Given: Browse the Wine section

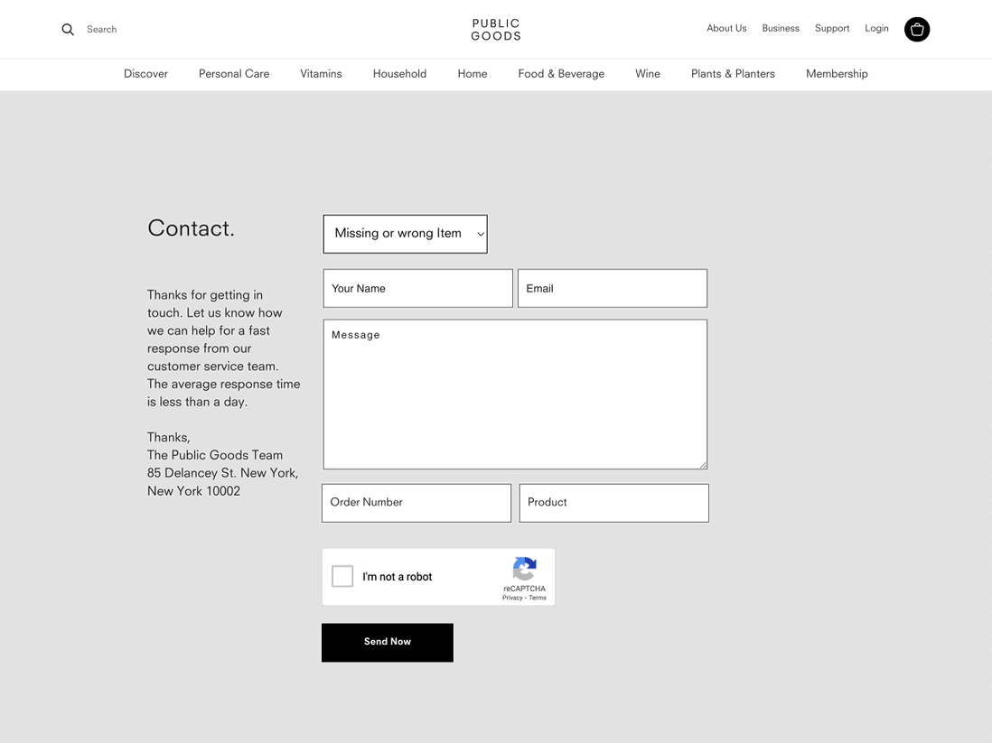Looking at the screenshot, I should 647,74.
